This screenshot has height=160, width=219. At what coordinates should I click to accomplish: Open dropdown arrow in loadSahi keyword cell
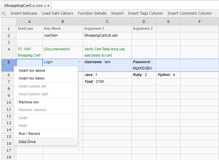79,35
